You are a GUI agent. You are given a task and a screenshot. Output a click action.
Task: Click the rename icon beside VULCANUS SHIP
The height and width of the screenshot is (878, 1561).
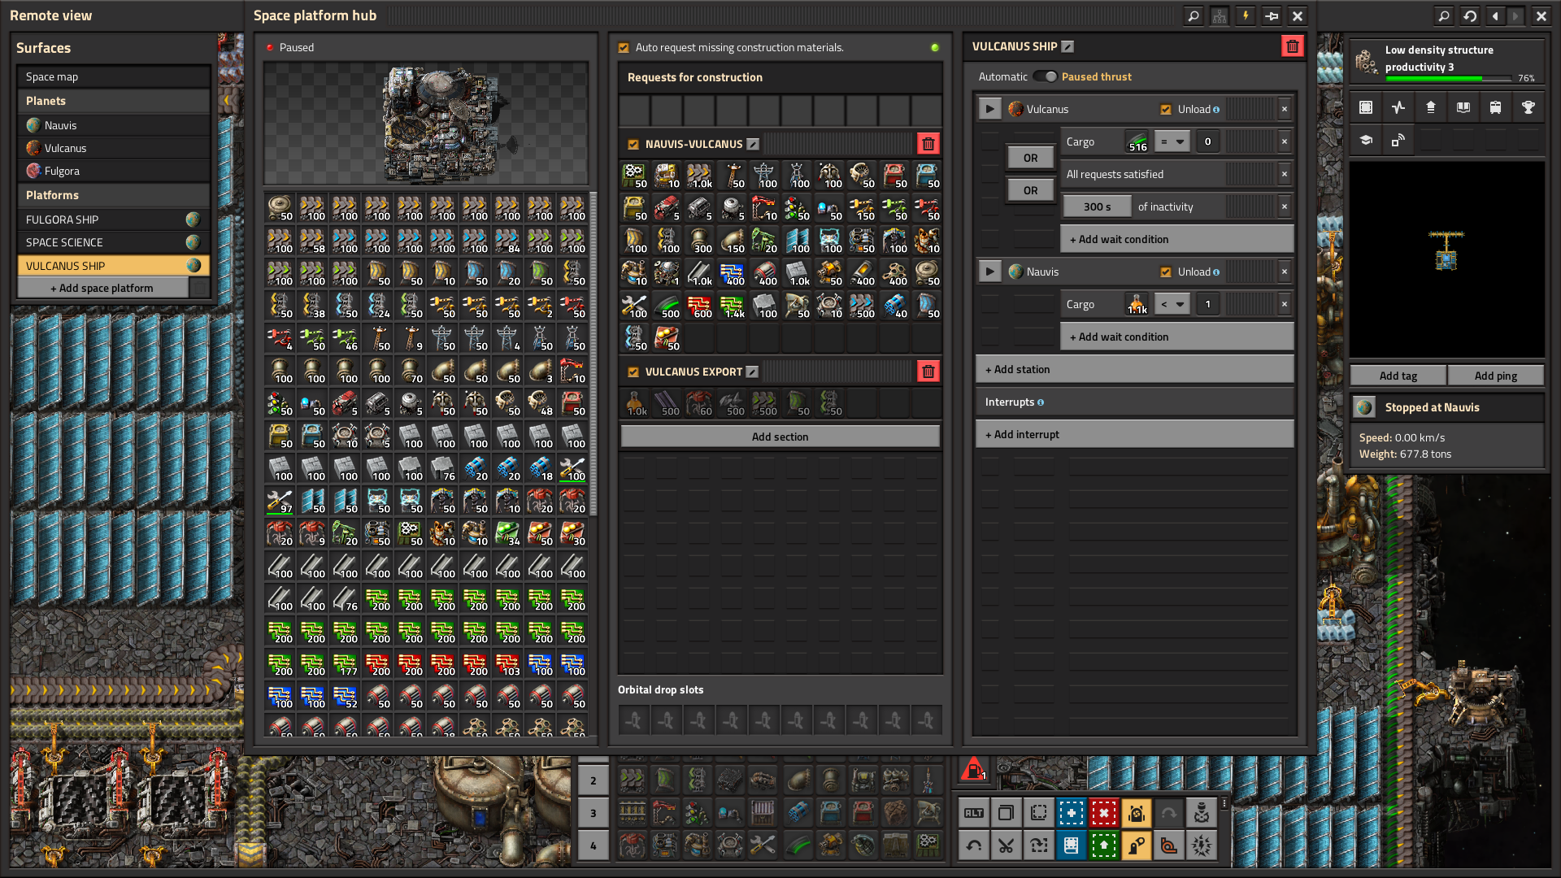tap(1067, 47)
